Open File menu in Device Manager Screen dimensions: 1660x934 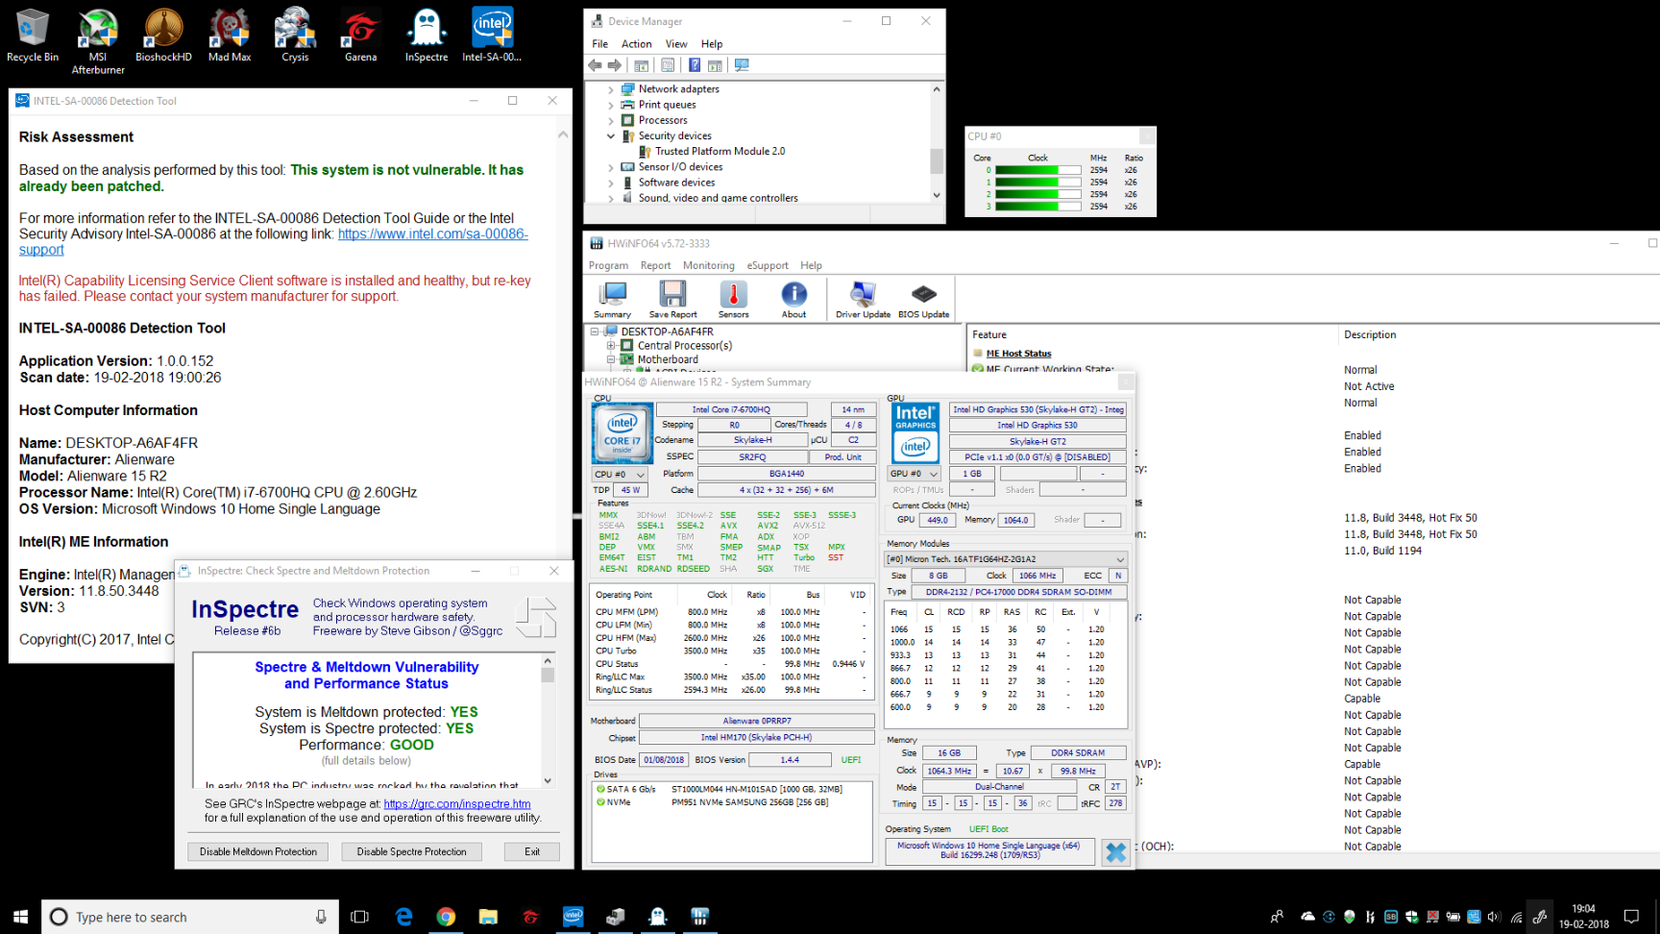click(x=599, y=44)
